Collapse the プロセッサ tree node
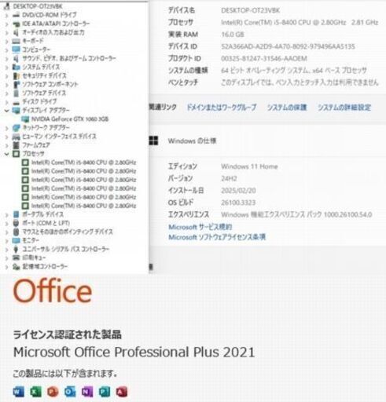The height and width of the screenshot is (402, 386). click(6, 154)
